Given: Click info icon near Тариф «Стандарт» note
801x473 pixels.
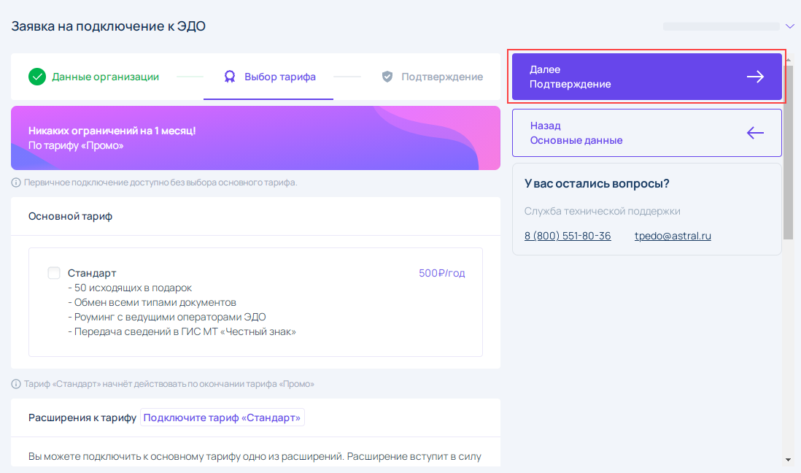Looking at the screenshot, I should (x=16, y=384).
